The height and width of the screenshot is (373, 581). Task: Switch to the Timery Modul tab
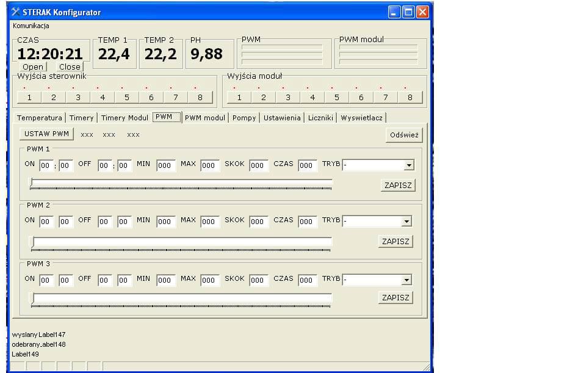125,118
